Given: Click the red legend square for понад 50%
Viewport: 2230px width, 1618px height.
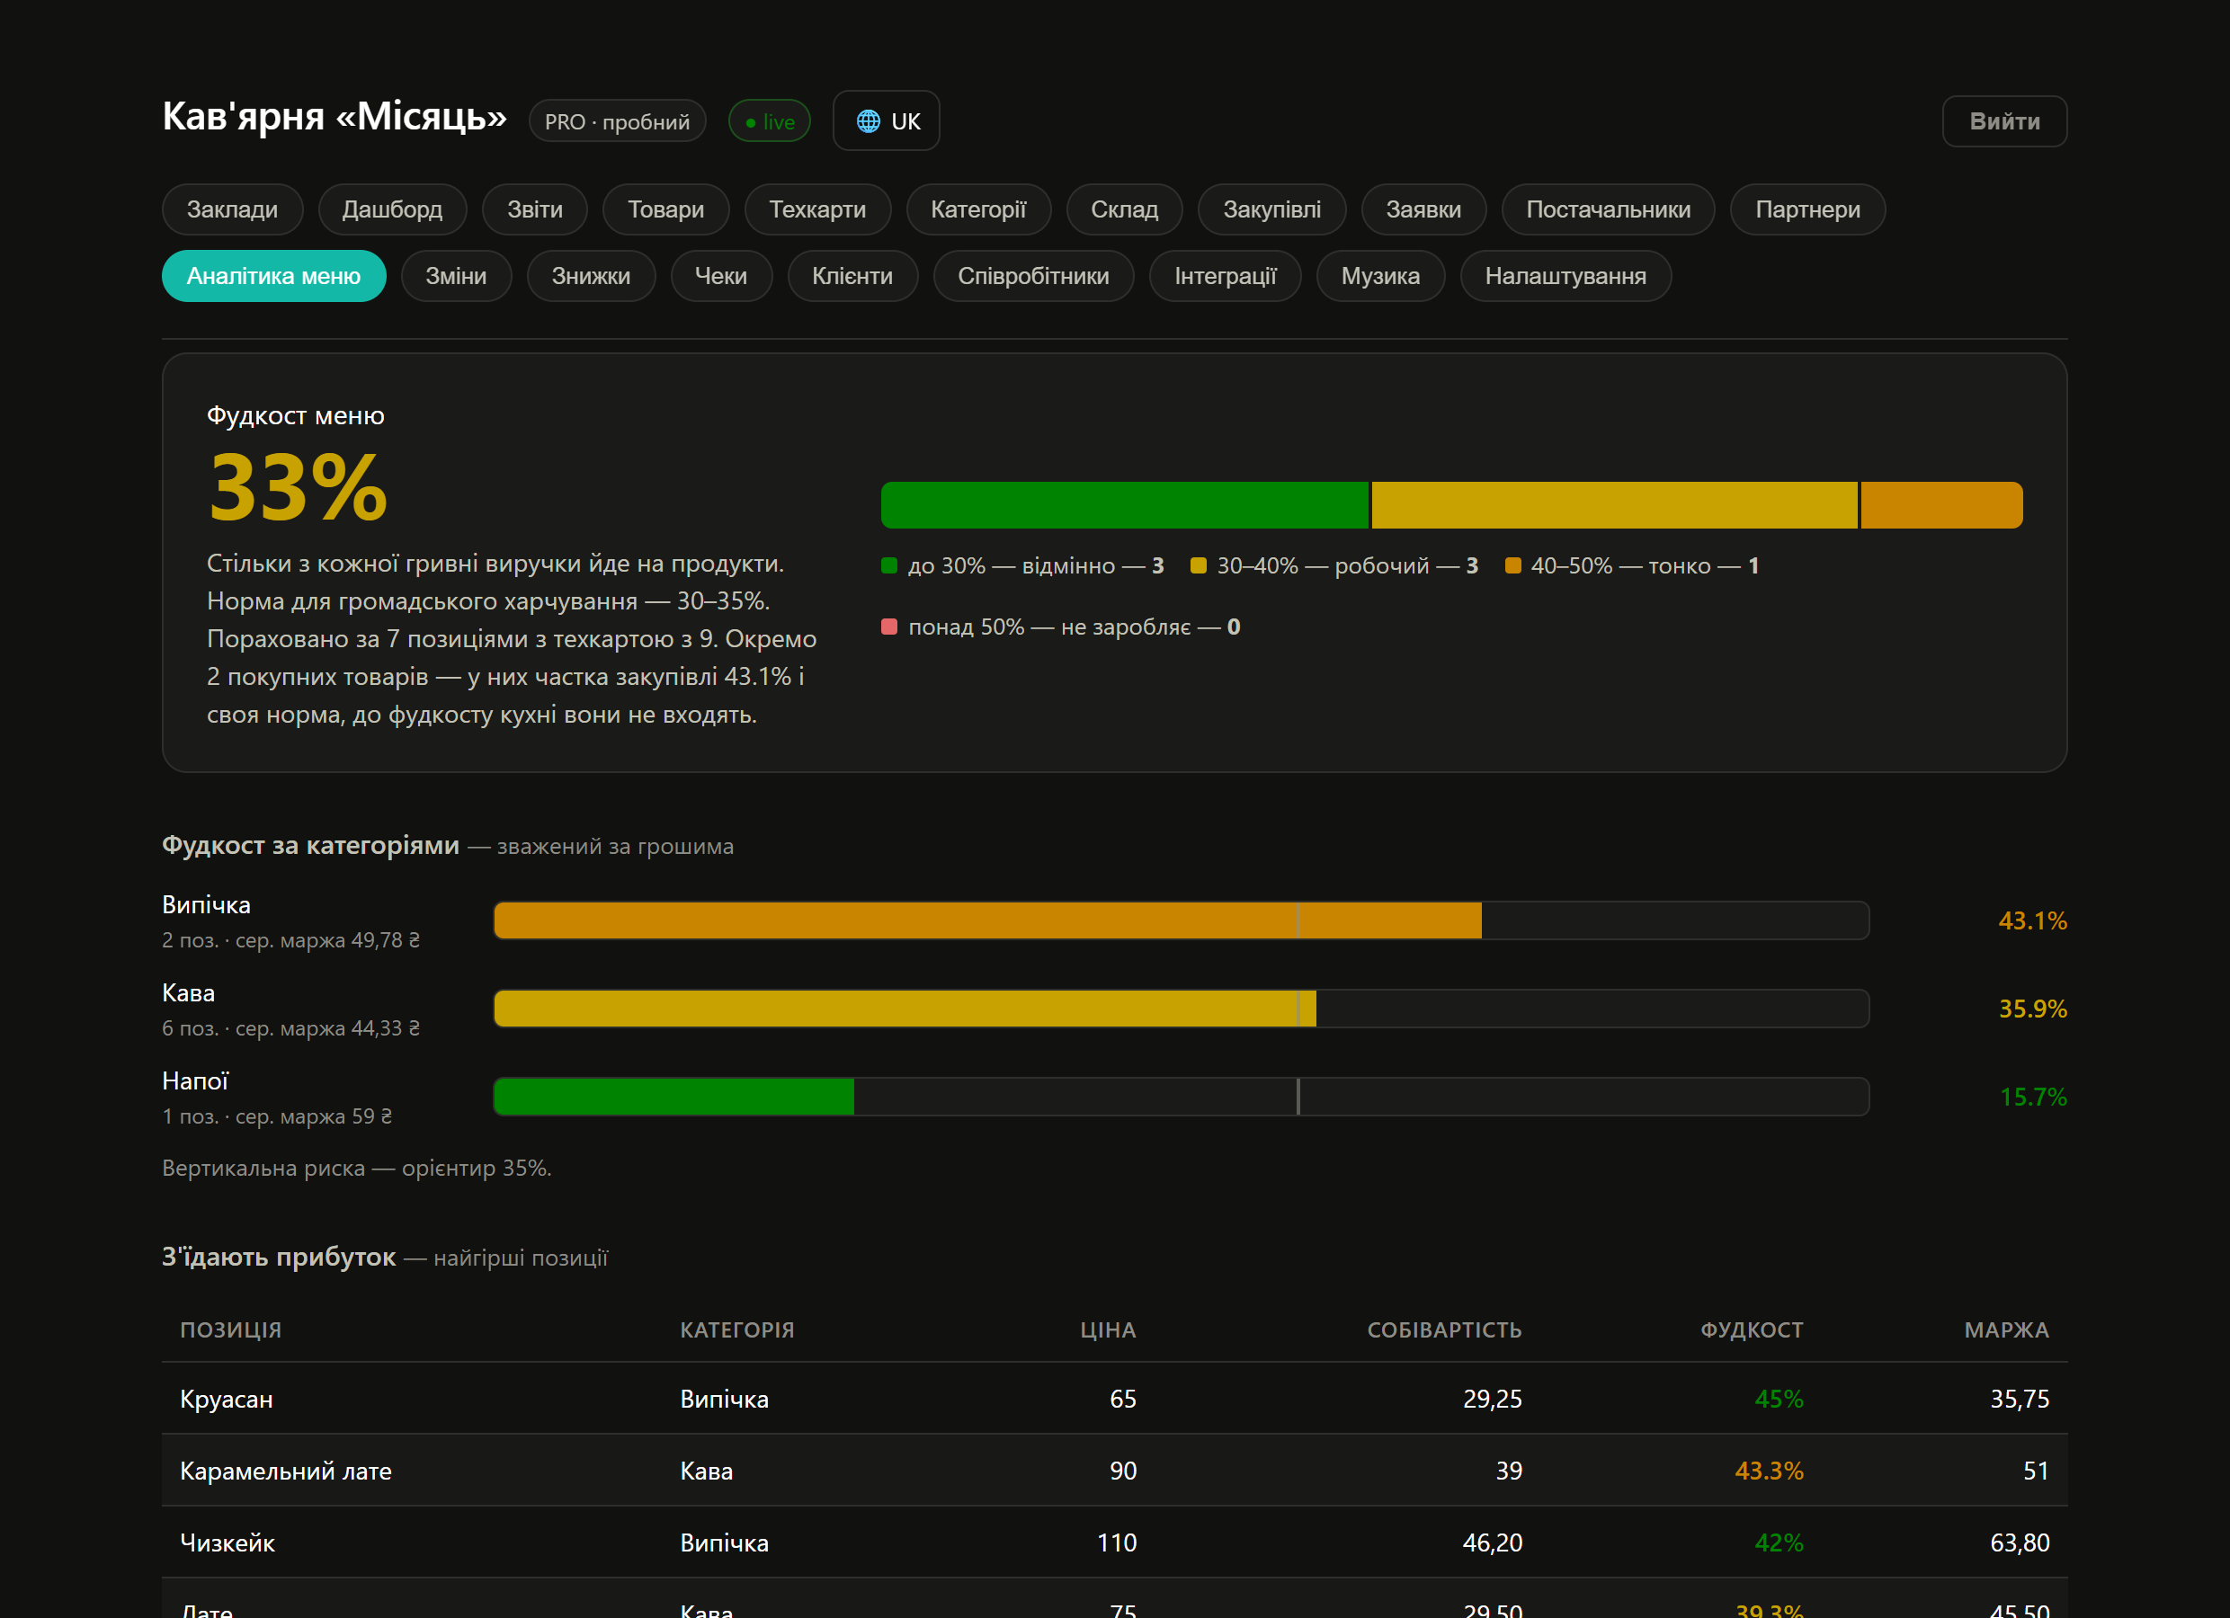Looking at the screenshot, I should click(x=889, y=627).
